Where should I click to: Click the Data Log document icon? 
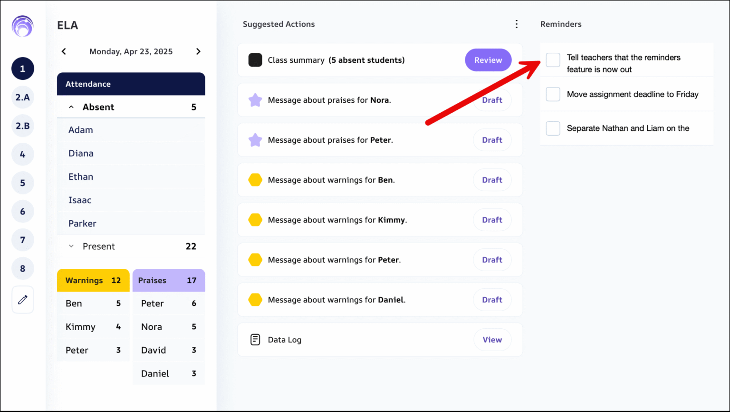(255, 340)
